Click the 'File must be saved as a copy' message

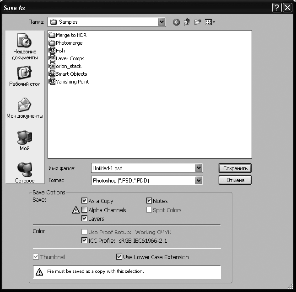[96, 271]
